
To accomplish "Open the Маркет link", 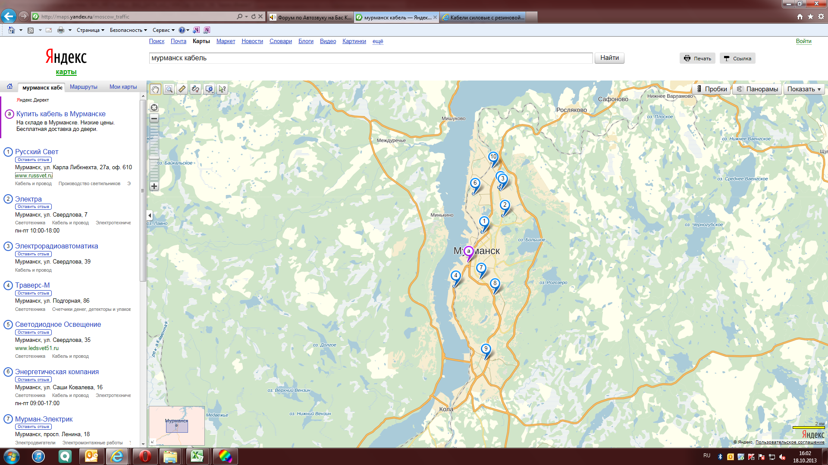I will point(226,41).
